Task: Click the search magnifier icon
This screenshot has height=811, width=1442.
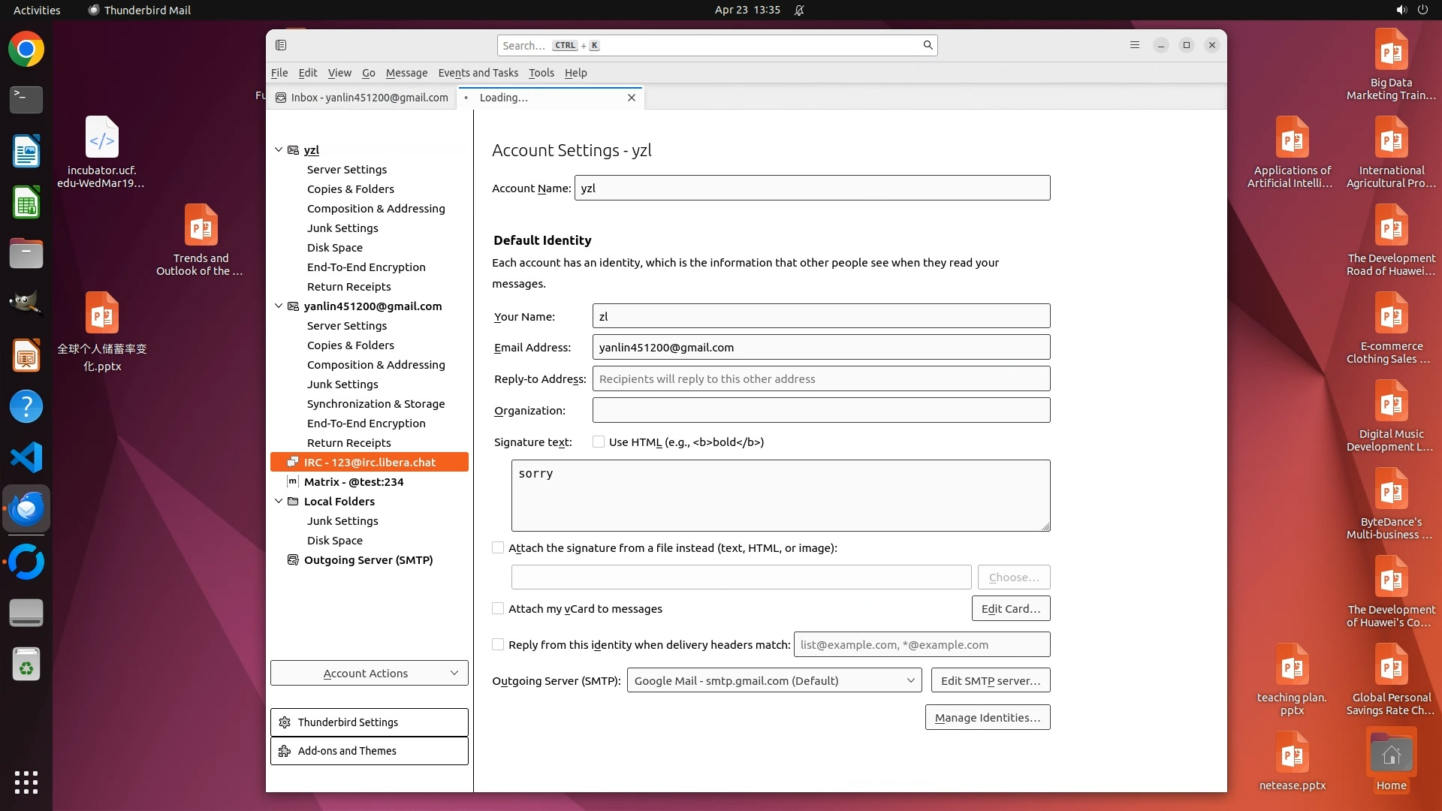Action: (x=928, y=45)
